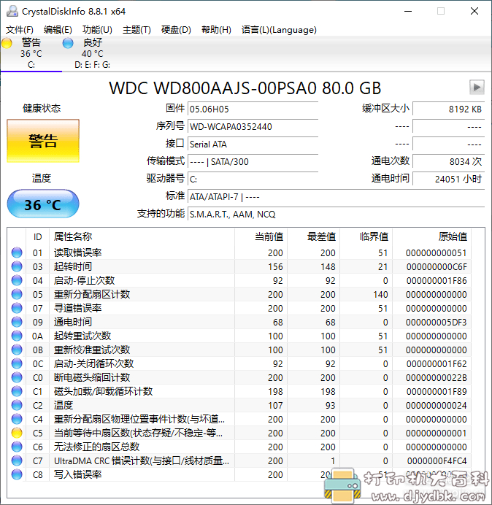Open the 文件(F) menu
The width and height of the screenshot is (492, 505).
(x=20, y=30)
